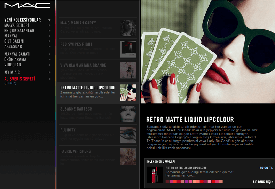The image size is (275, 189).
Task: Expand the Cilt Bakımı submenu arrow
Action: 50,41
